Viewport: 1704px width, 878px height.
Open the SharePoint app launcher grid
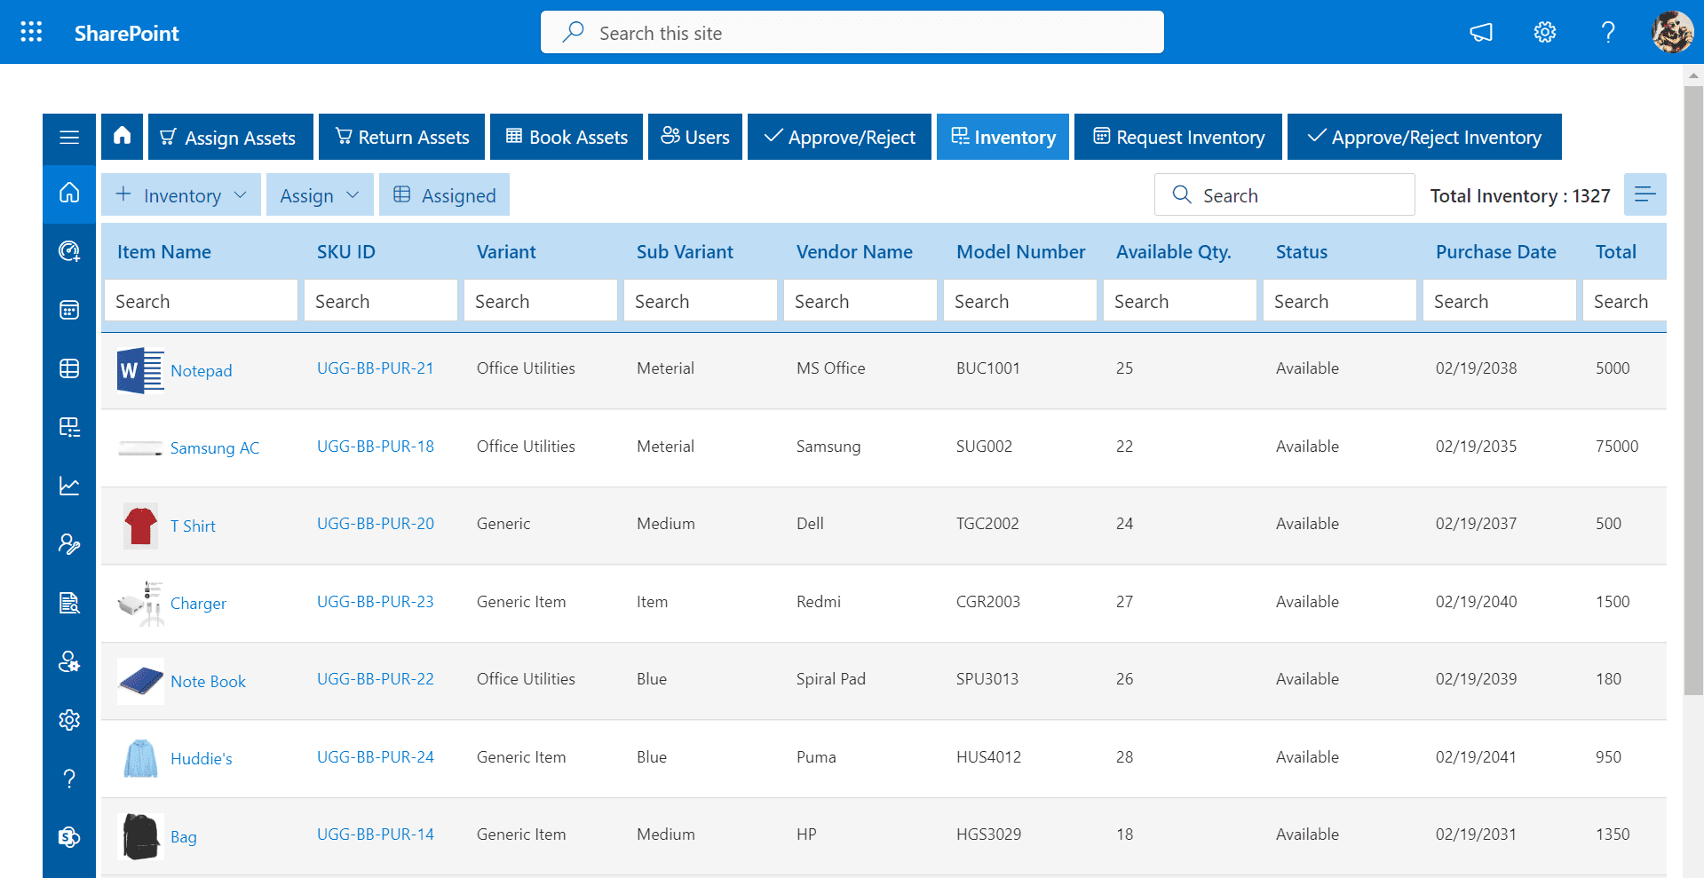(31, 32)
